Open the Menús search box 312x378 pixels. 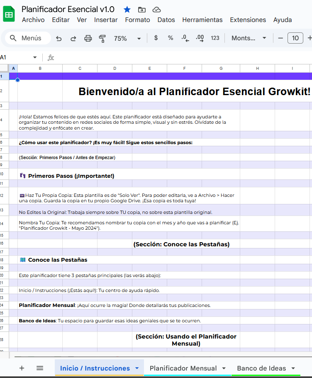pos(28,38)
